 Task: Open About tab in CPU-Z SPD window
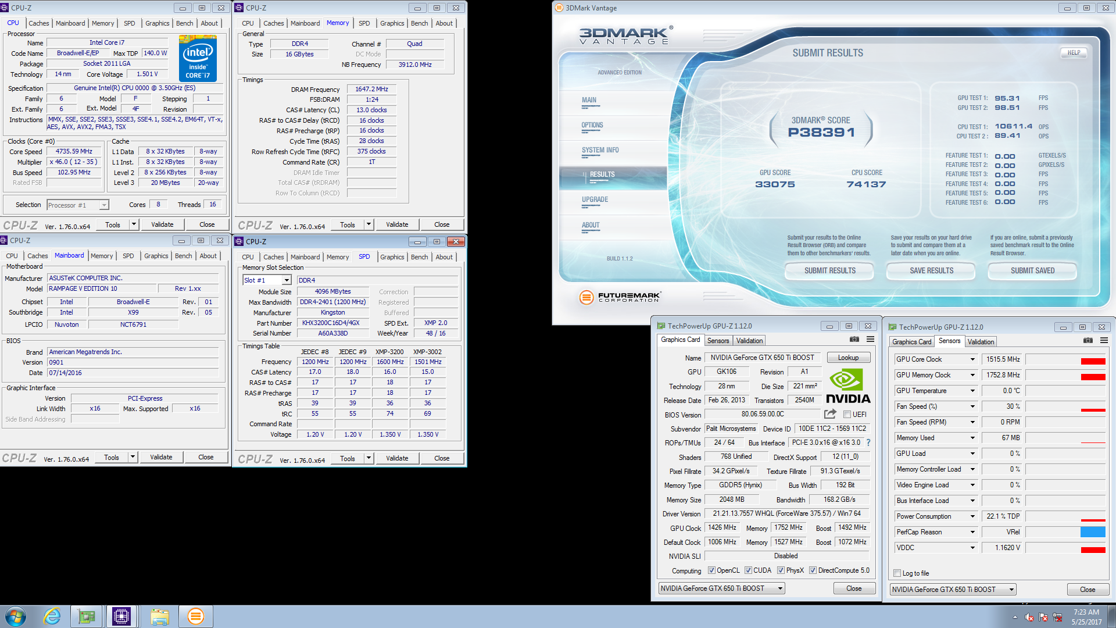point(444,257)
